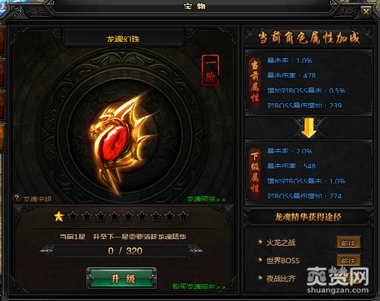This screenshot has height=301, width=380.
Task: Click the 龙魂精华获得途径 header
Action: point(308,217)
